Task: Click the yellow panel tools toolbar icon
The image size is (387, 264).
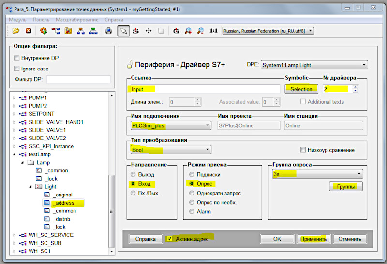Action: (x=68, y=31)
